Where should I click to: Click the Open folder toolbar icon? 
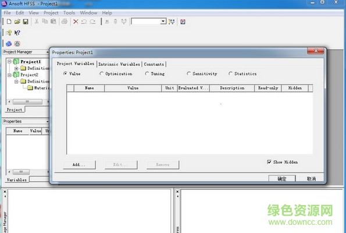pos(17,22)
